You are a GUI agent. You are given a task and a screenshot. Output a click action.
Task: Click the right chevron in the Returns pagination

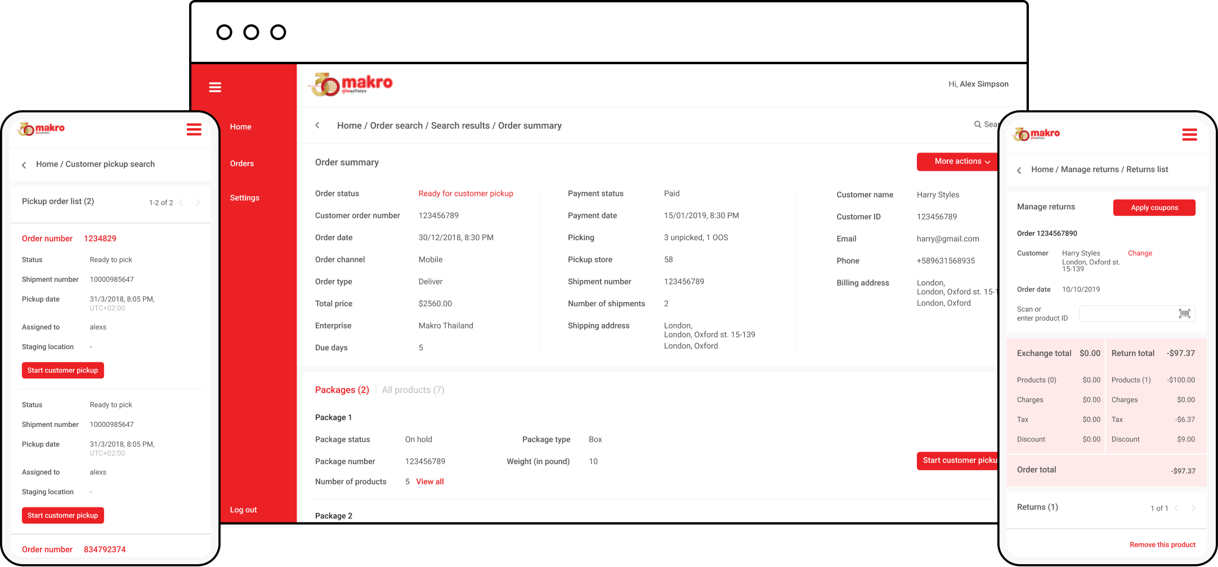(1193, 508)
